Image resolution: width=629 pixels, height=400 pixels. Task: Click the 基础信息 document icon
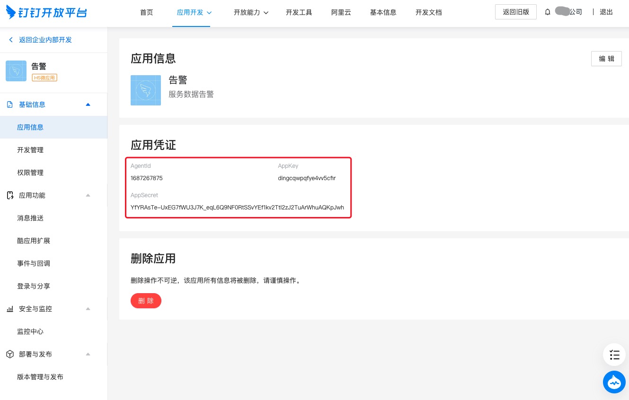[x=10, y=104]
